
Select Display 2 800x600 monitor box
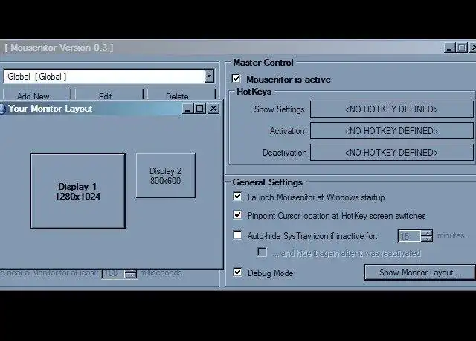(165, 176)
